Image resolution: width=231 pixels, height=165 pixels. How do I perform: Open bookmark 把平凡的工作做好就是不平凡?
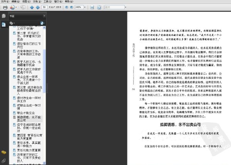[x=29, y=71]
